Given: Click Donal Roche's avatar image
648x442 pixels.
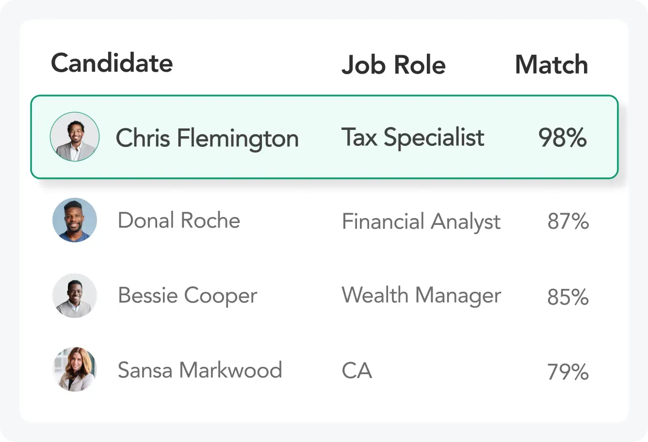Looking at the screenshot, I should point(74,220).
